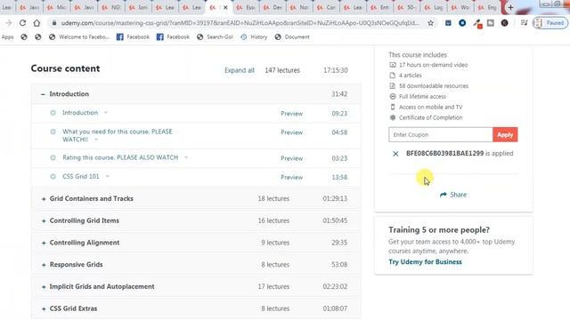Open the media control toolbar icon
The height and width of the screenshot is (320, 570).
pyautogui.click(x=525, y=23)
